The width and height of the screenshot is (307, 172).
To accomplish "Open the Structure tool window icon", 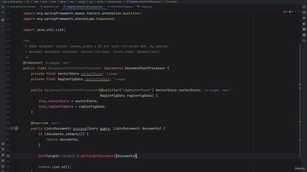I will pos(3,20).
